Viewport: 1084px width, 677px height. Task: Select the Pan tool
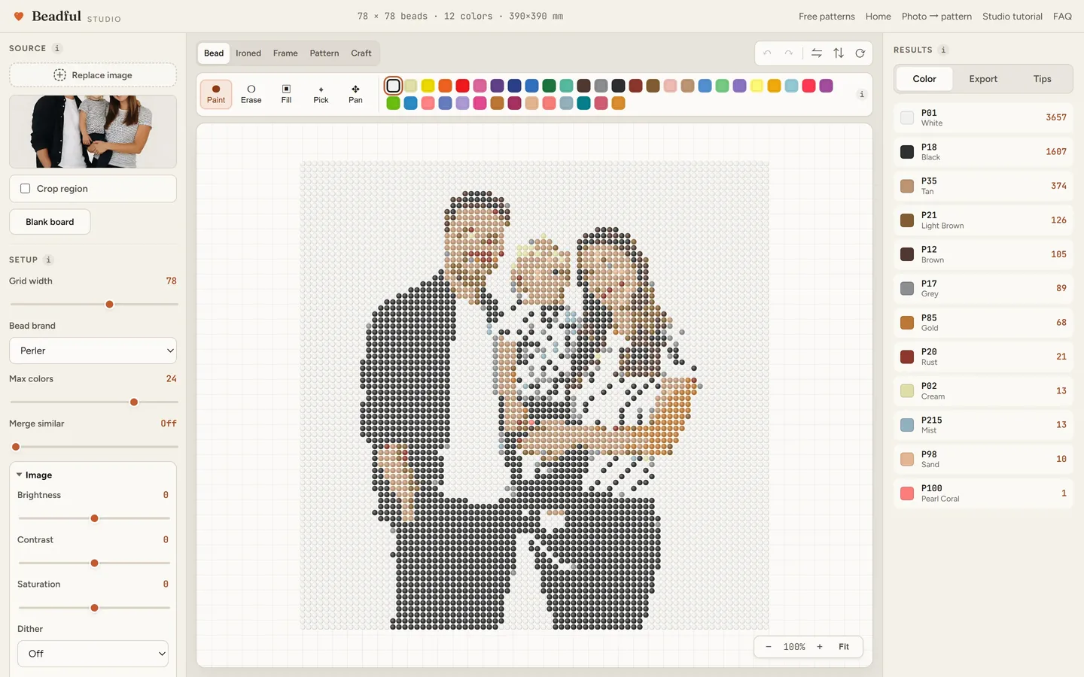(x=355, y=94)
